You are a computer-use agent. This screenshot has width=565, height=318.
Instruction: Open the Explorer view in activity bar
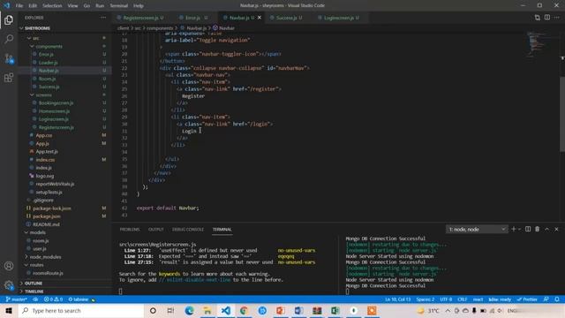(9, 19)
